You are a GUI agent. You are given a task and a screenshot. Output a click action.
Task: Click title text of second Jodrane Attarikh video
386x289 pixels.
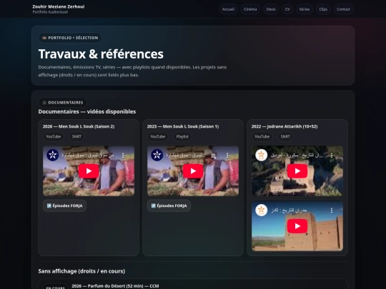tap(289, 211)
